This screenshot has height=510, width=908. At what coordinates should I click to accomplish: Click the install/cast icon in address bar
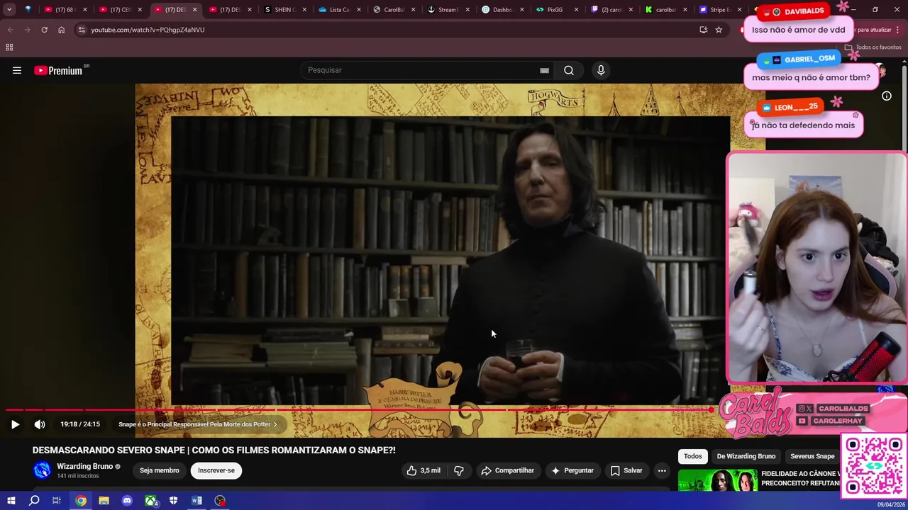point(703,30)
